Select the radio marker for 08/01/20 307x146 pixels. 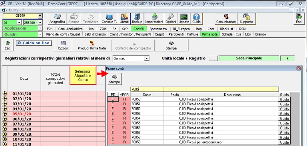point(5,129)
